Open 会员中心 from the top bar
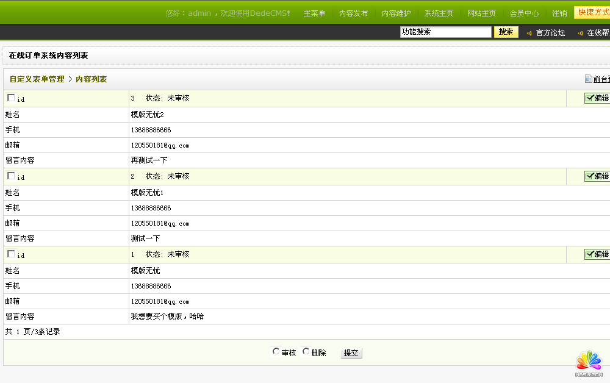The height and width of the screenshot is (383, 610). 524,13
